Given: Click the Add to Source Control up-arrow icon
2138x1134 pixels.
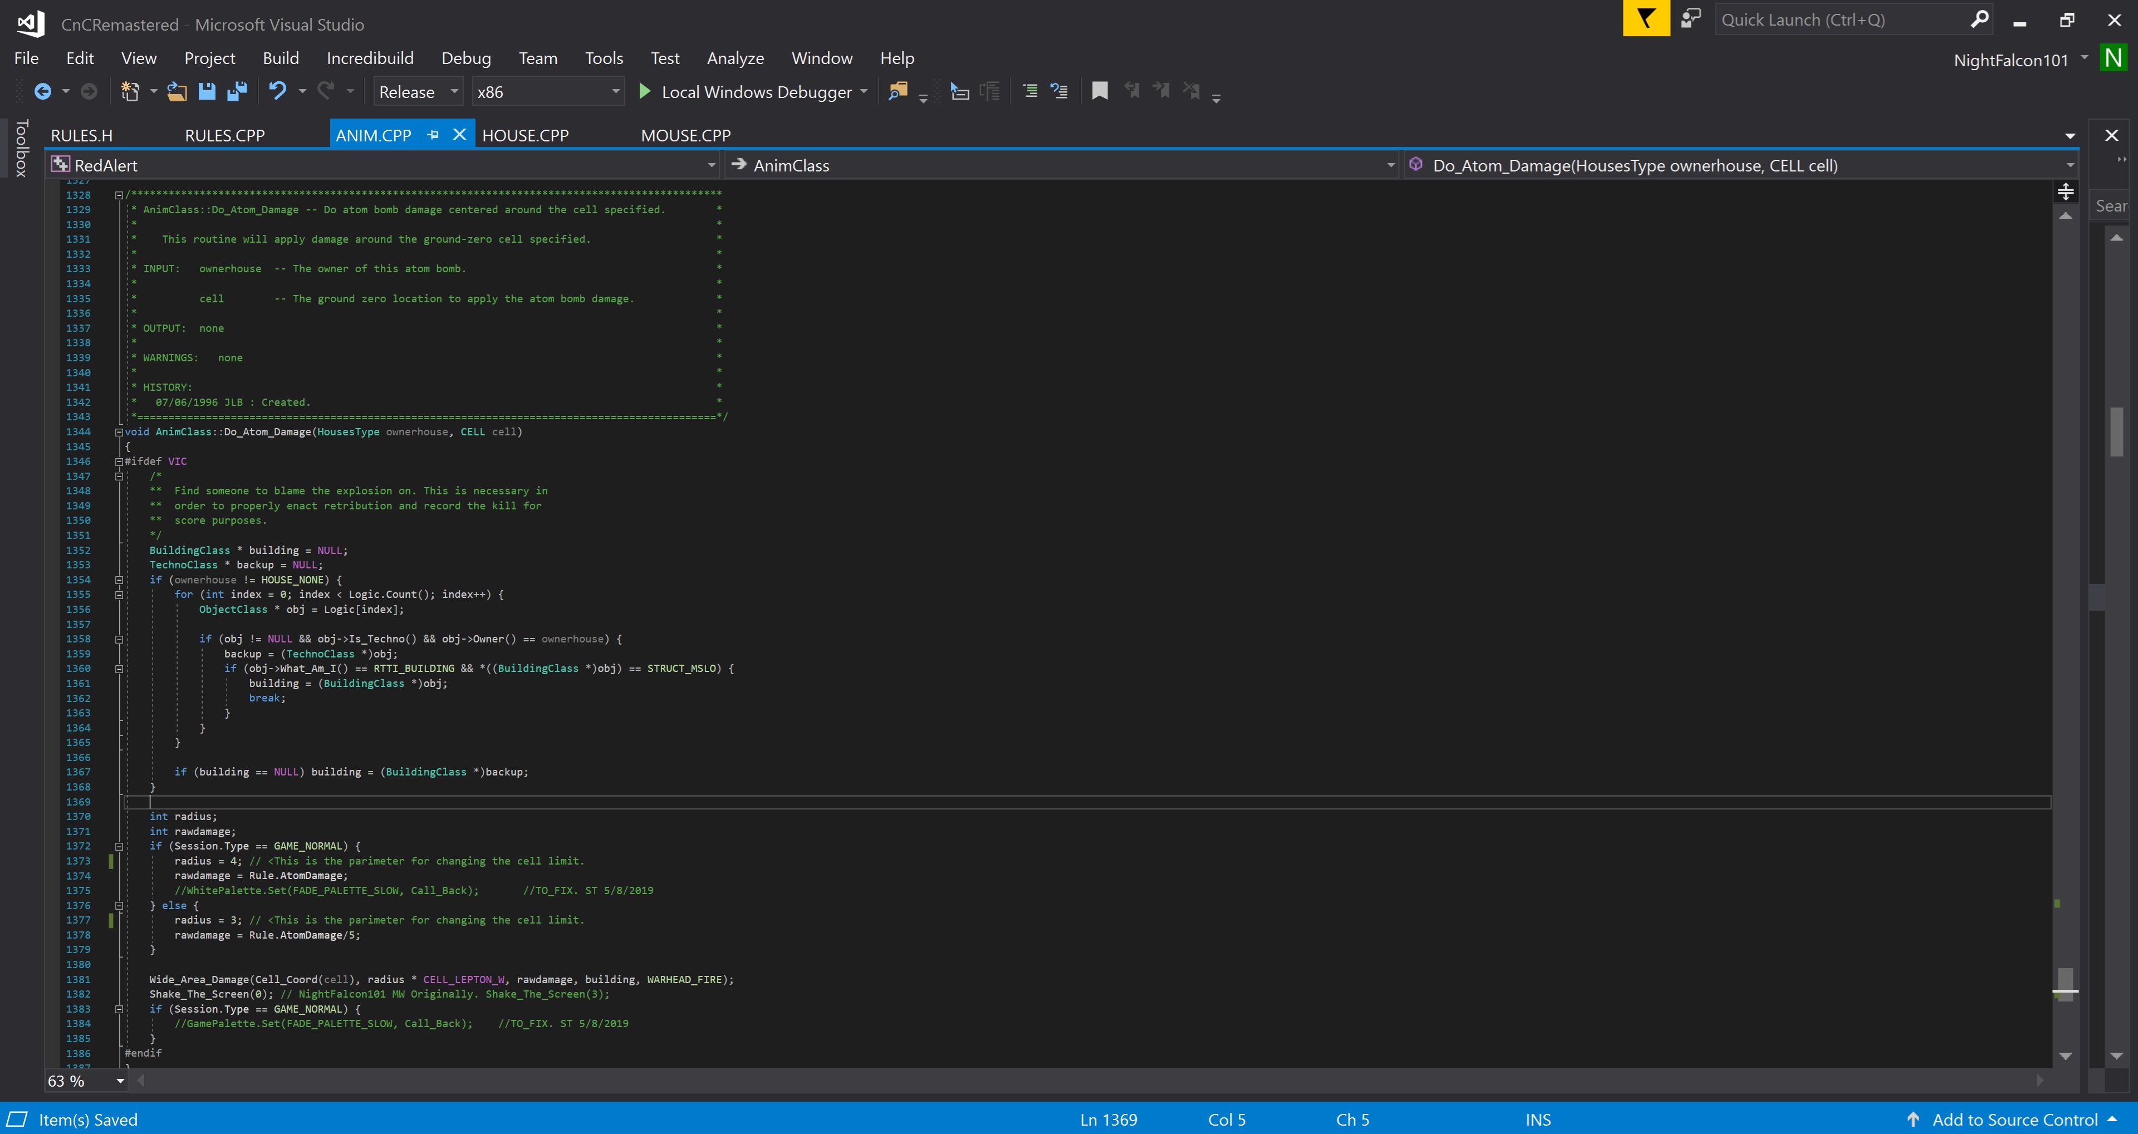Looking at the screenshot, I should click(1913, 1119).
